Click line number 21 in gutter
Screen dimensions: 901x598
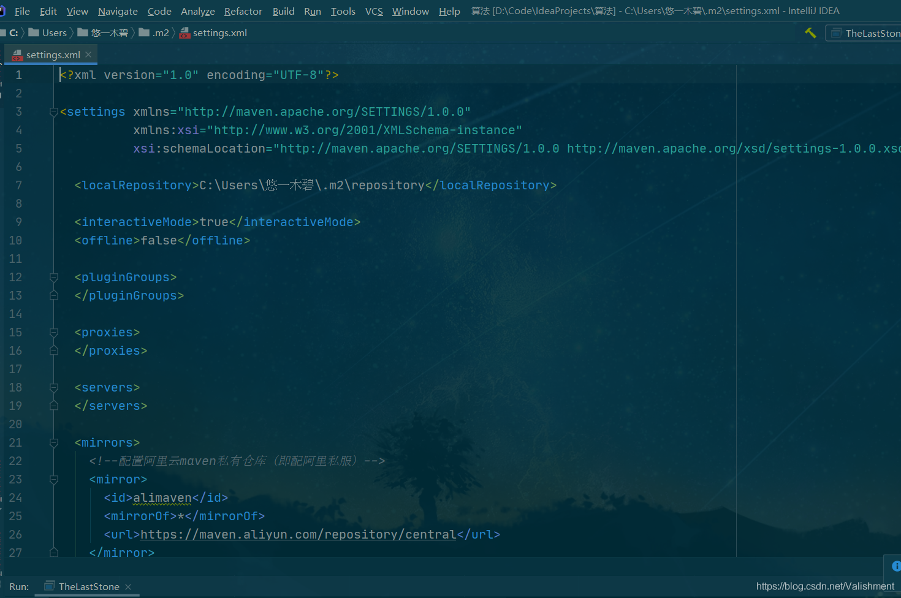15,442
